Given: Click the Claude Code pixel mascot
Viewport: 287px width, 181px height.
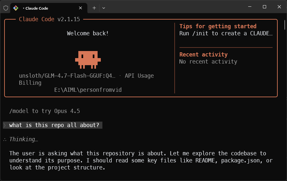Looking at the screenshot, I should [x=88, y=60].
